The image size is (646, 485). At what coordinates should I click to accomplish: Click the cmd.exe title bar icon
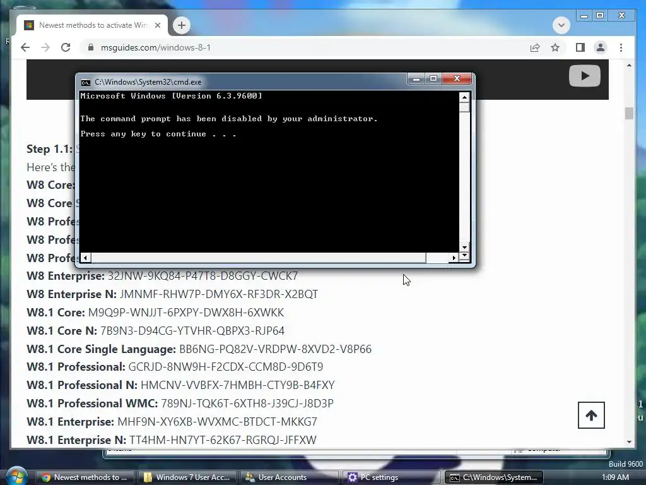86,82
